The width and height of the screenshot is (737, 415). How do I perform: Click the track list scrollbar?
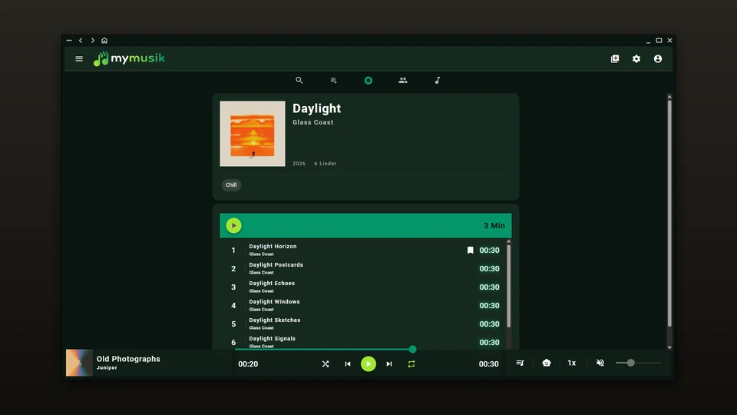point(508,286)
